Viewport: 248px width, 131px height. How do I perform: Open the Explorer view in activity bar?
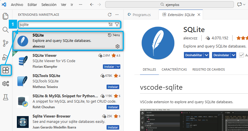pyautogui.click(x=5, y=16)
